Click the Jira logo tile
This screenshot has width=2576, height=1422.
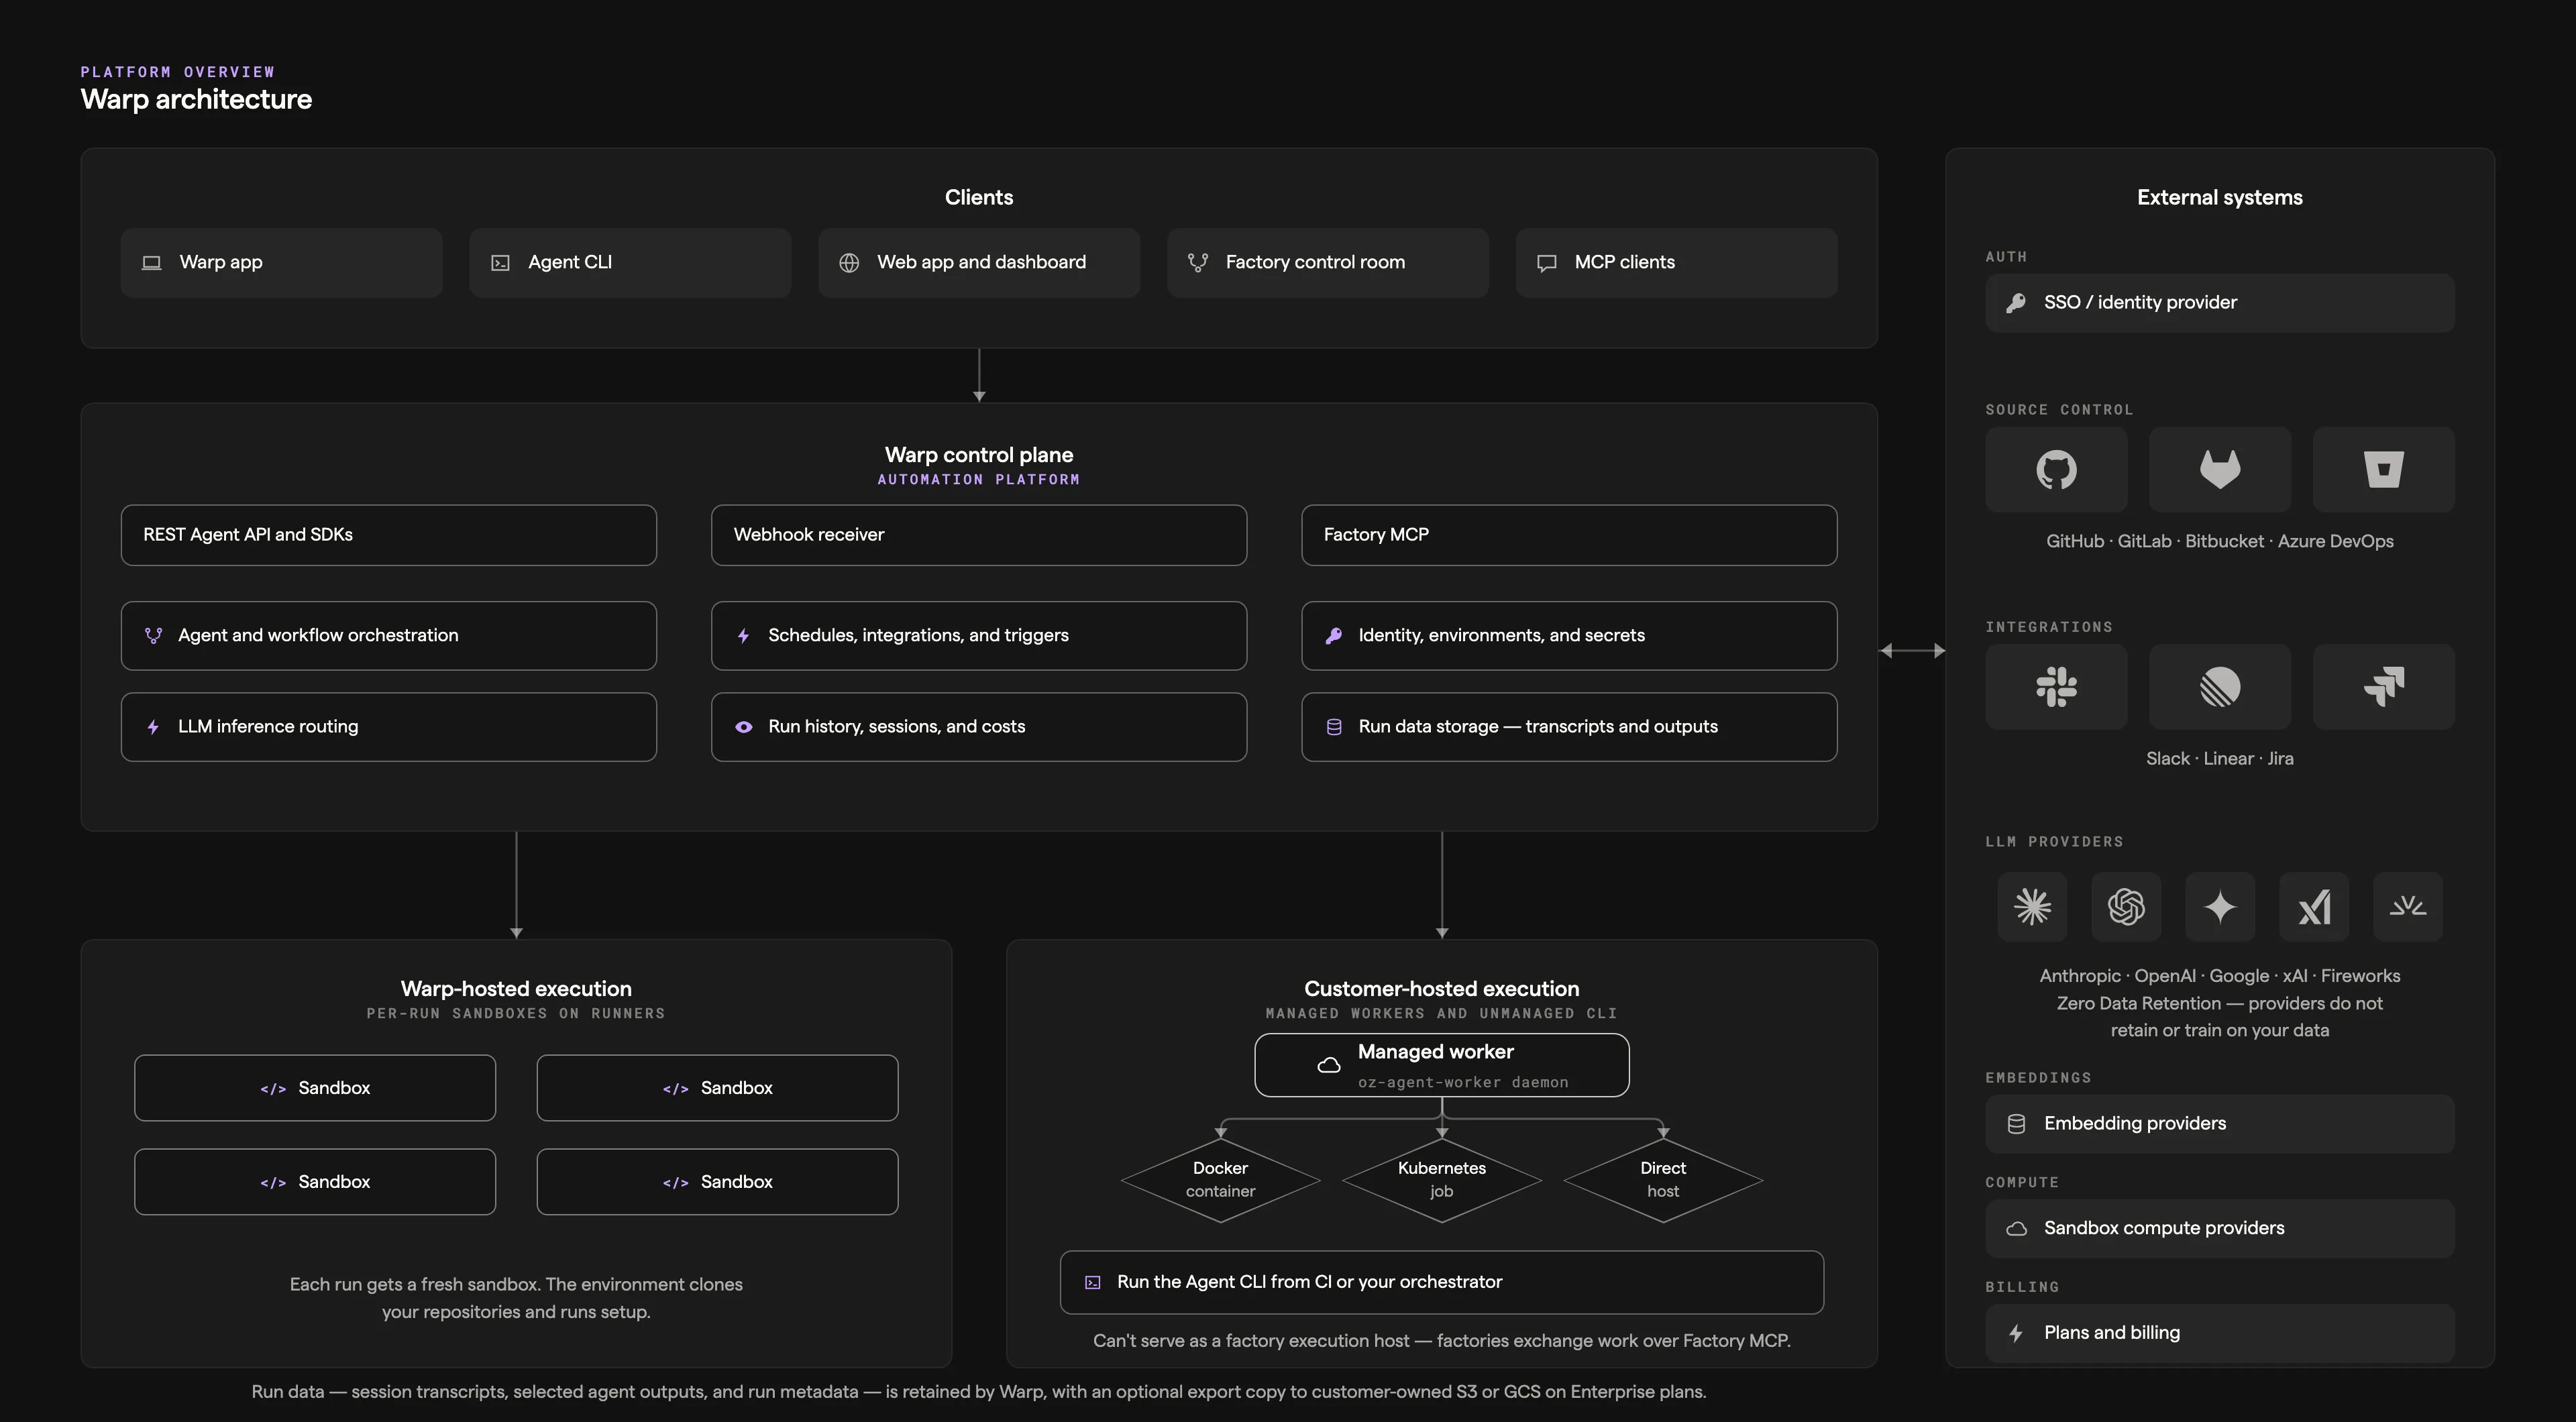point(2383,687)
